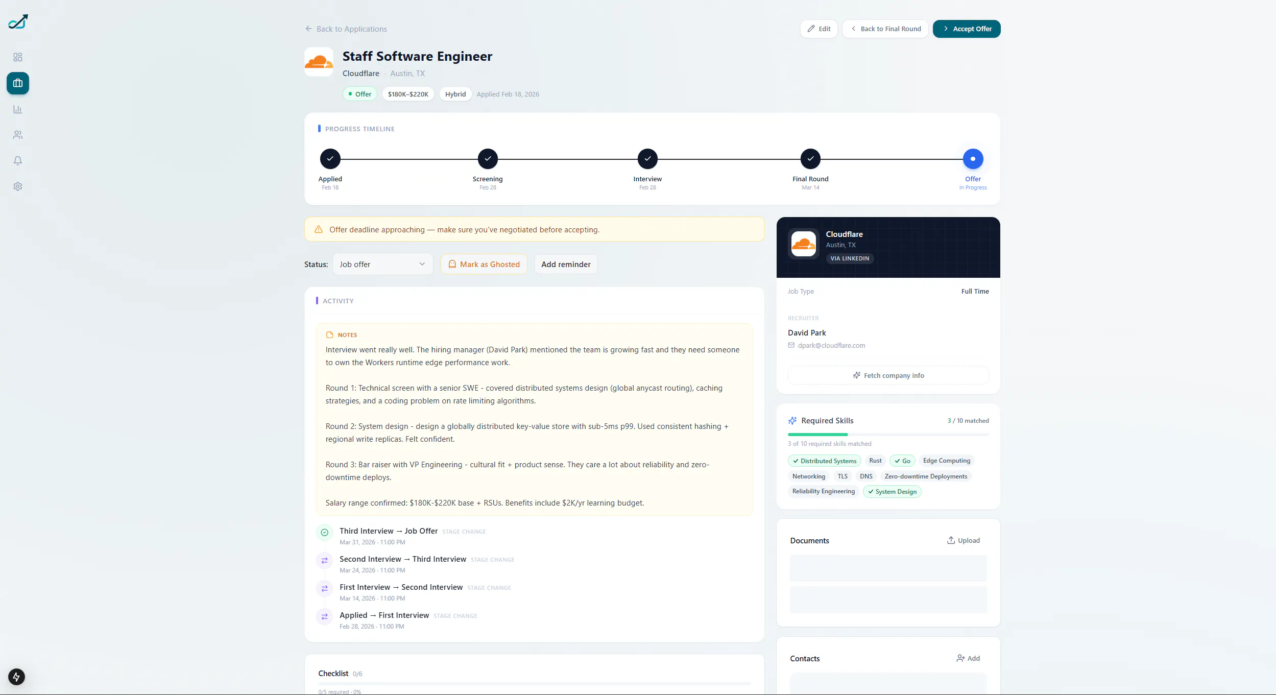Click the add-person icon in Contacts
The image size is (1276, 695).
[960, 658]
